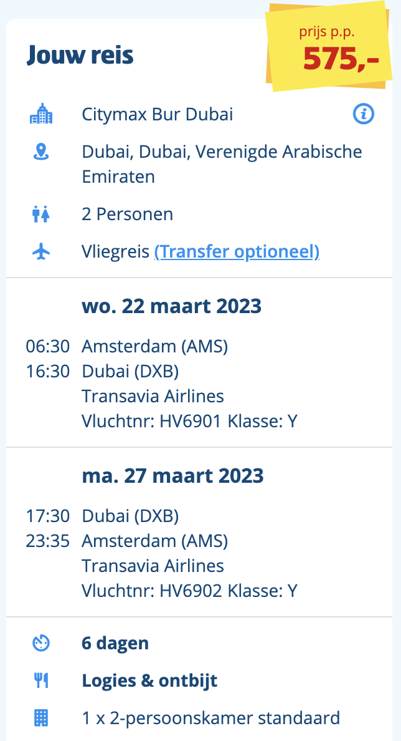The width and height of the screenshot is (401, 741).
Task: Click the fork and knife meal icon
Action: (x=41, y=681)
